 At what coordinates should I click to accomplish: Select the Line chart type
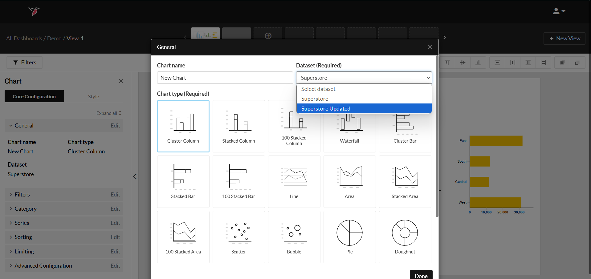click(294, 182)
